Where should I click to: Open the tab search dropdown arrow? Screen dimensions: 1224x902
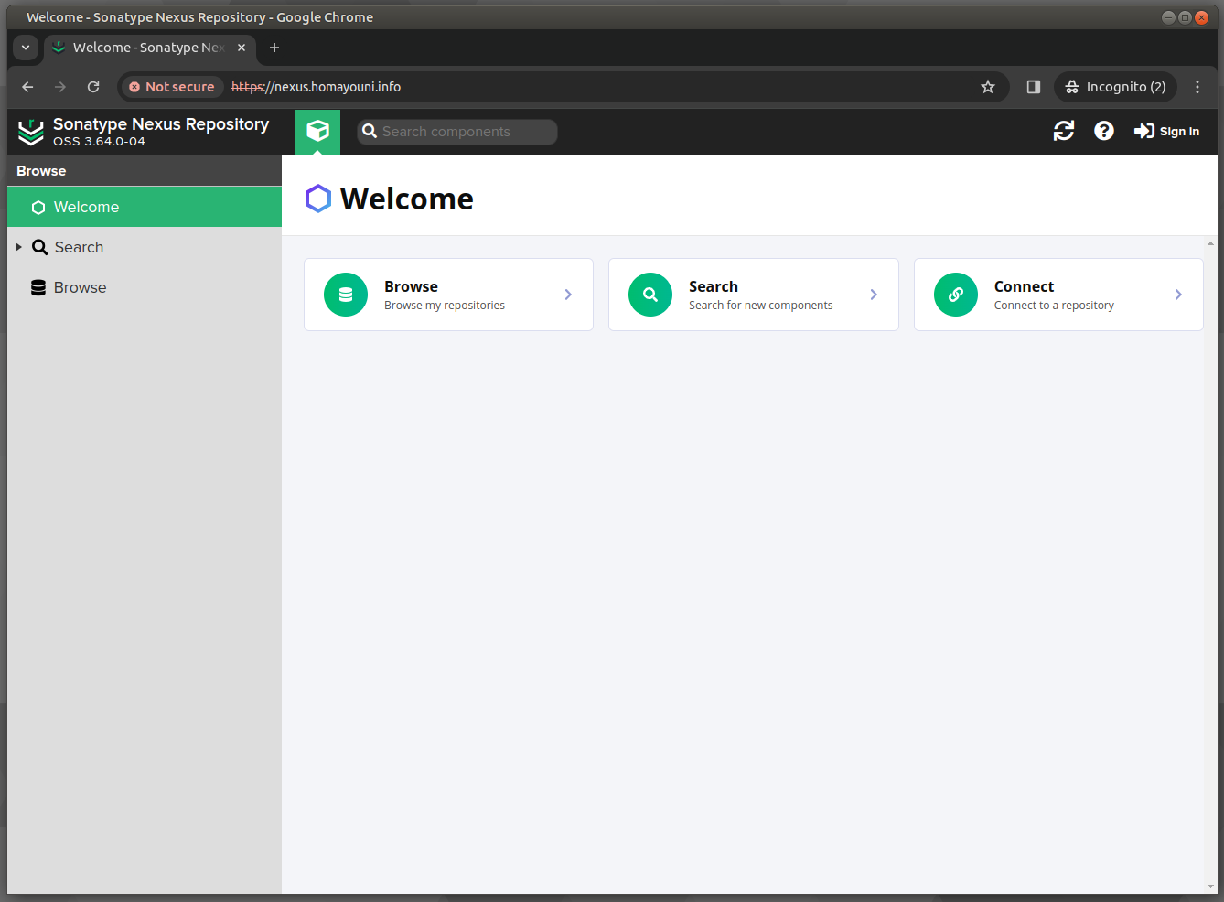tap(26, 48)
